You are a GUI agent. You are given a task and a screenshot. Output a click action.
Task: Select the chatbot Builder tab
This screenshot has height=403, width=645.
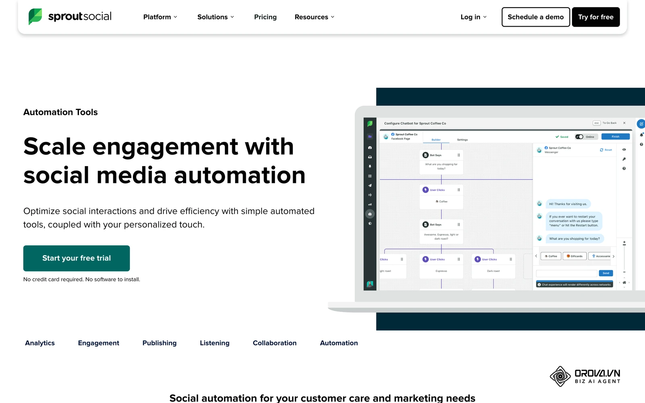click(x=436, y=140)
